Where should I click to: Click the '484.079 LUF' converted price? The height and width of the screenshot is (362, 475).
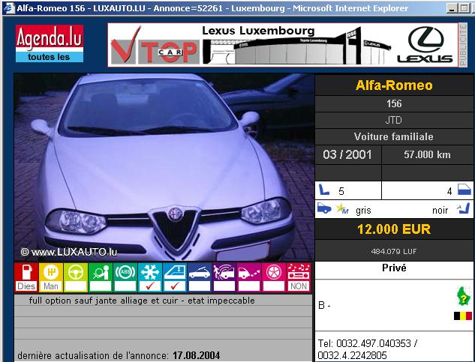394,251
